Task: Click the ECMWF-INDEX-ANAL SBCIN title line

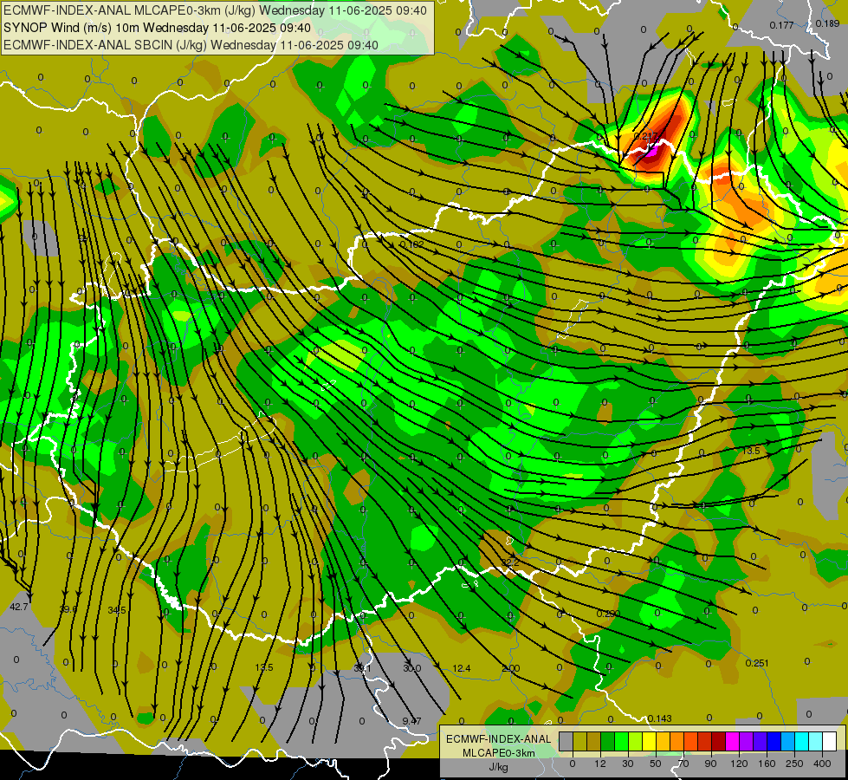Action: (x=191, y=45)
